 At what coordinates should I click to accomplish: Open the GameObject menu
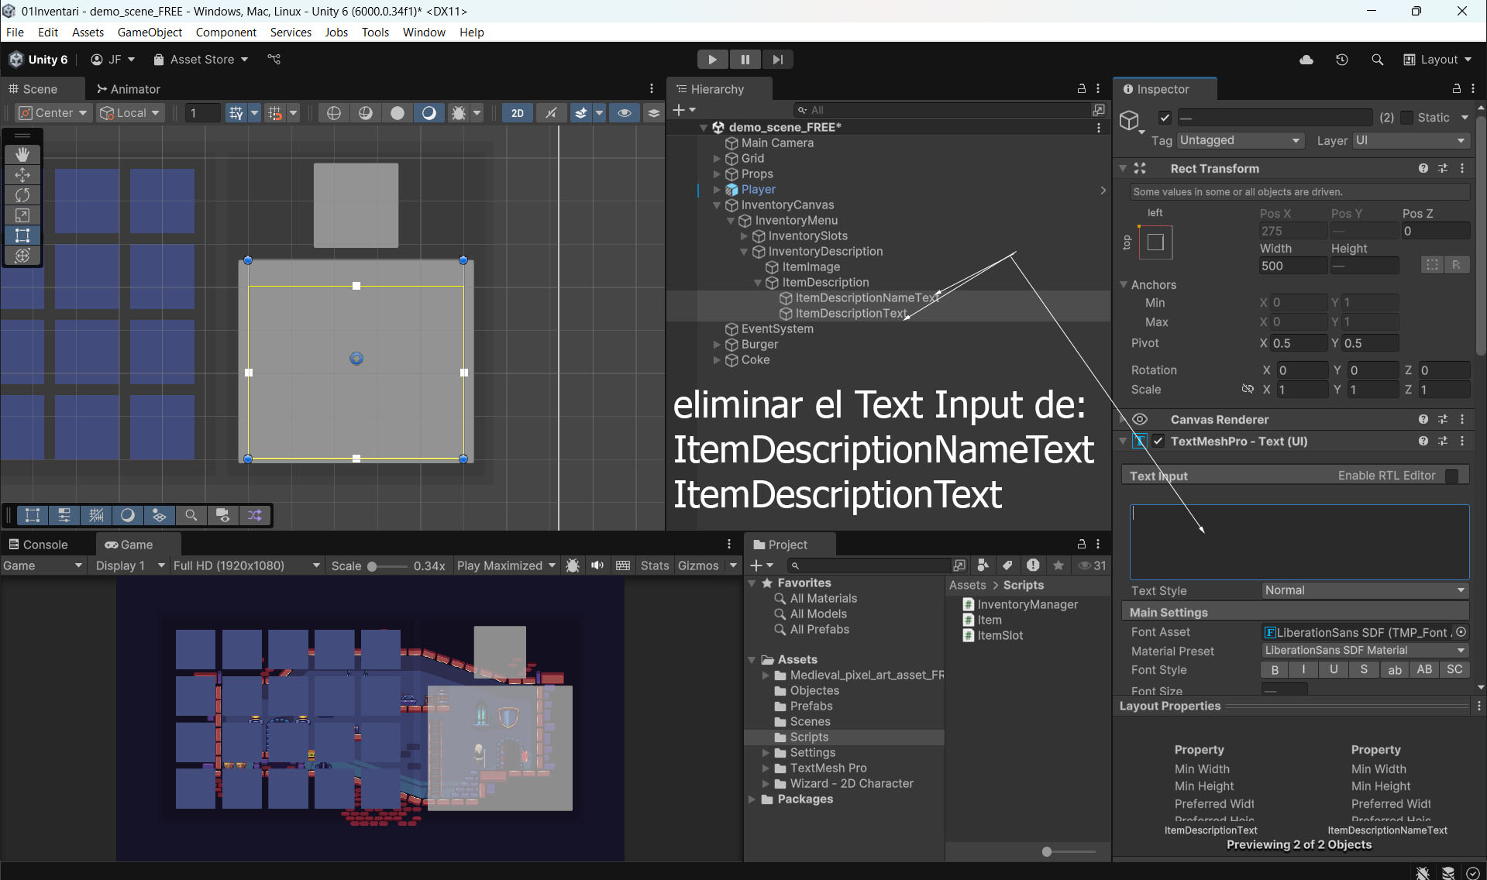click(x=150, y=32)
